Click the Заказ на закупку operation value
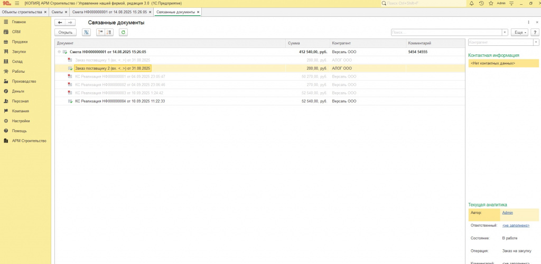Viewport: 541px width, 264px height. [517, 251]
